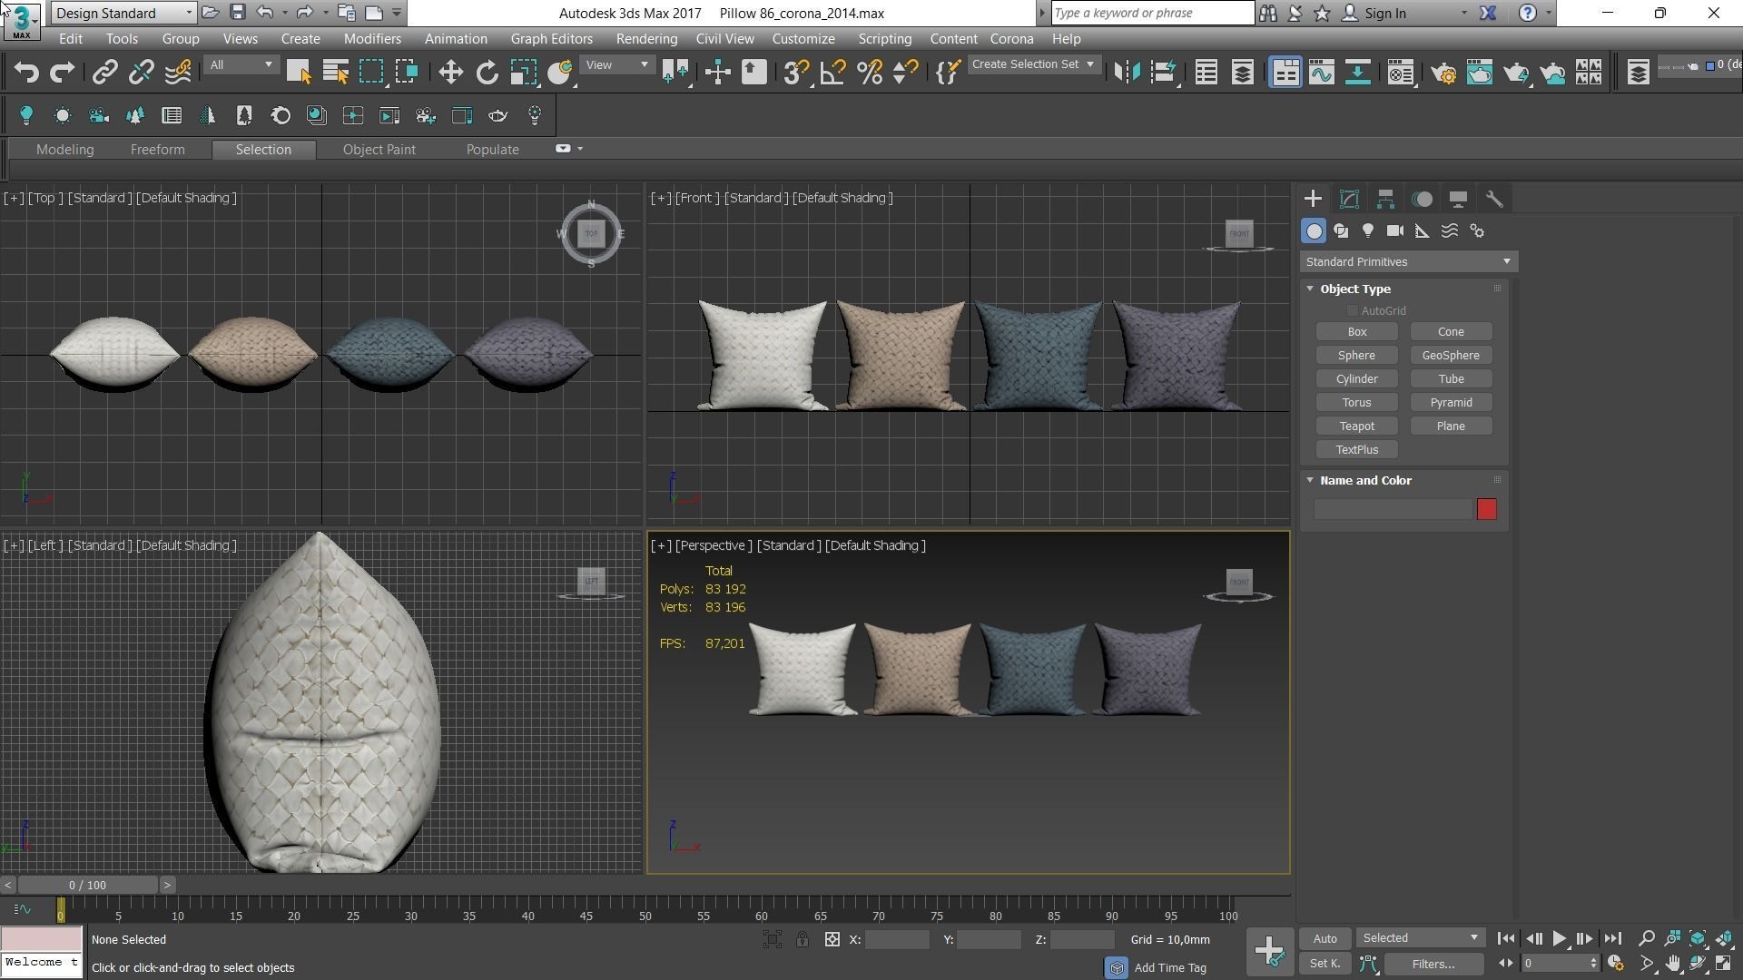
Task: Click the TextPlus button
Action: [x=1356, y=450]
